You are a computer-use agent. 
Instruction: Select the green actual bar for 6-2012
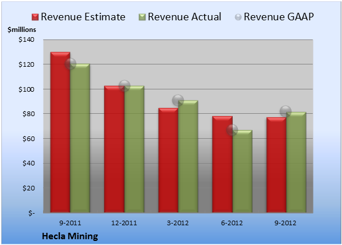coord(243,171)
